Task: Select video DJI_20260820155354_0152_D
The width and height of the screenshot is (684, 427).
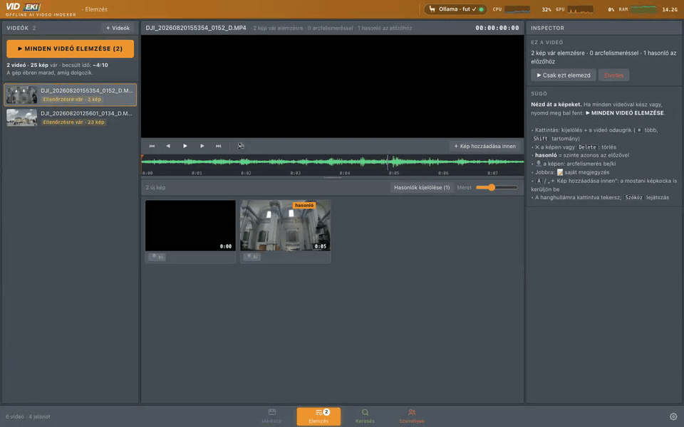Action: coord(71,95)
